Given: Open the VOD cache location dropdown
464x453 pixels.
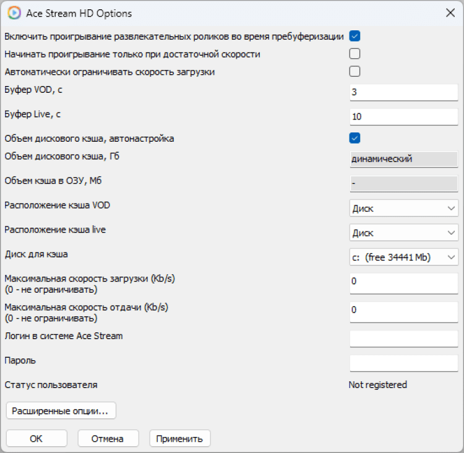Looking at the screenshot, I should coord(403,209).
